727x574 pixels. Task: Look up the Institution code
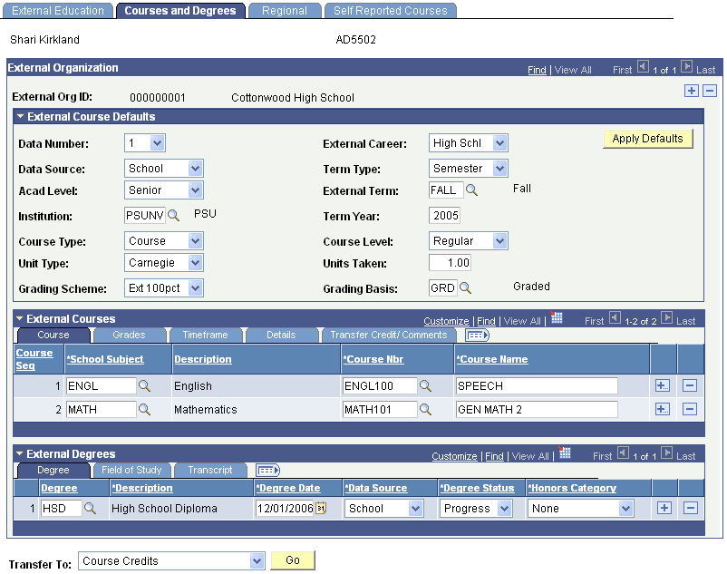[x=170, y=214]
